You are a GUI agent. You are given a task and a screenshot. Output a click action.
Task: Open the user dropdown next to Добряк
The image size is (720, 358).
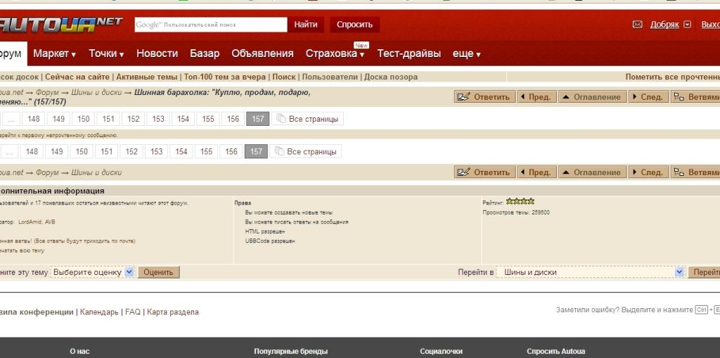click(x=688, y=25)
